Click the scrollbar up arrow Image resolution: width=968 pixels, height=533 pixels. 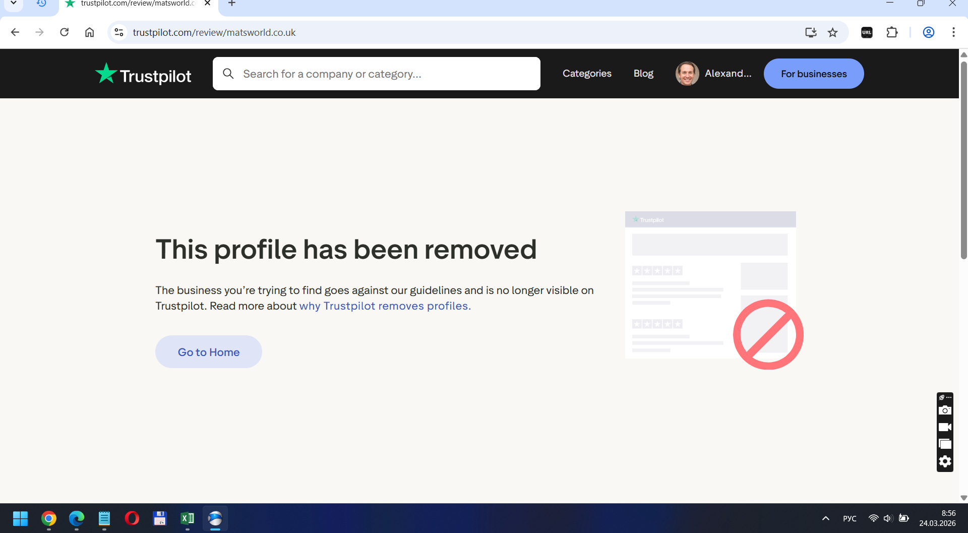tap(963, 54)
